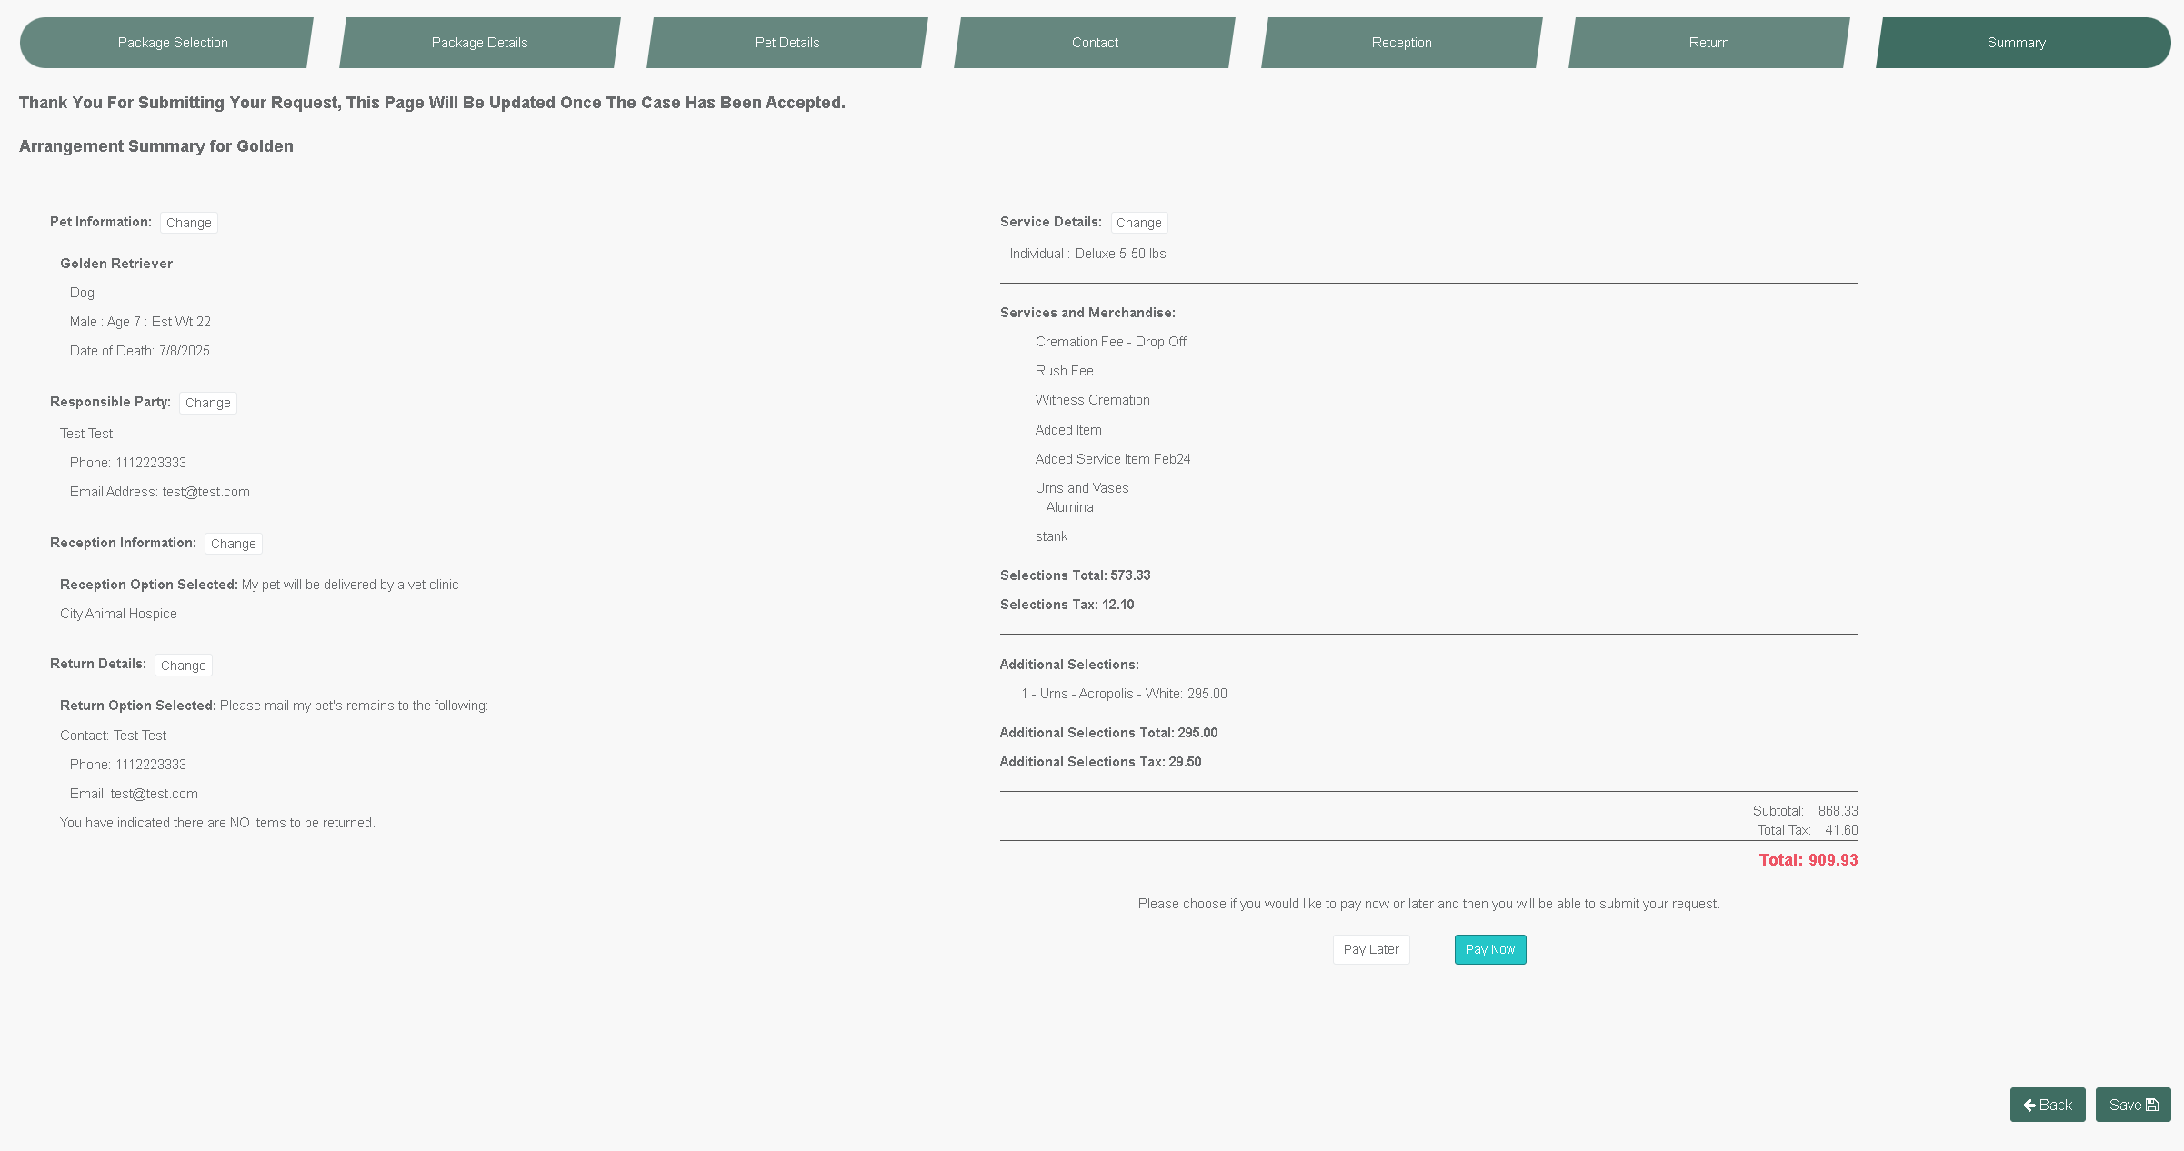The width and height of the screenshot is (2184, 1151).
Task: Change the Return Details
Action: [183, 666]
